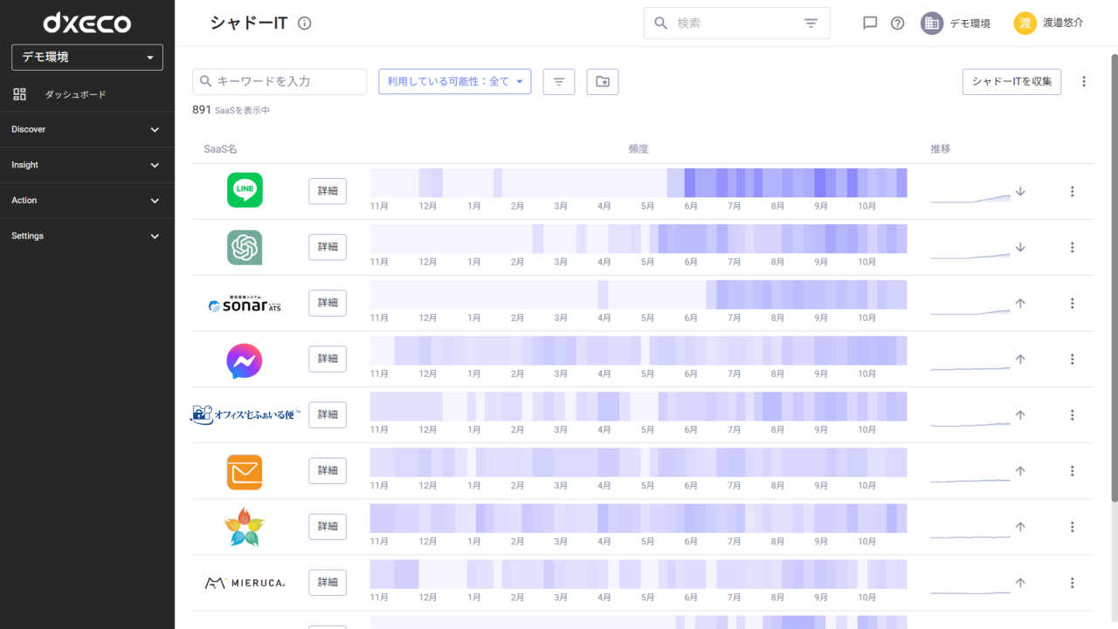Expand the Discover section
This screenshot has width=1118, height=629.
coord(87,129)
